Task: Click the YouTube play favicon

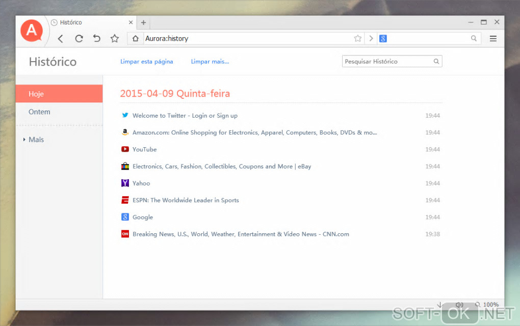Action: [x=125, y=149]
